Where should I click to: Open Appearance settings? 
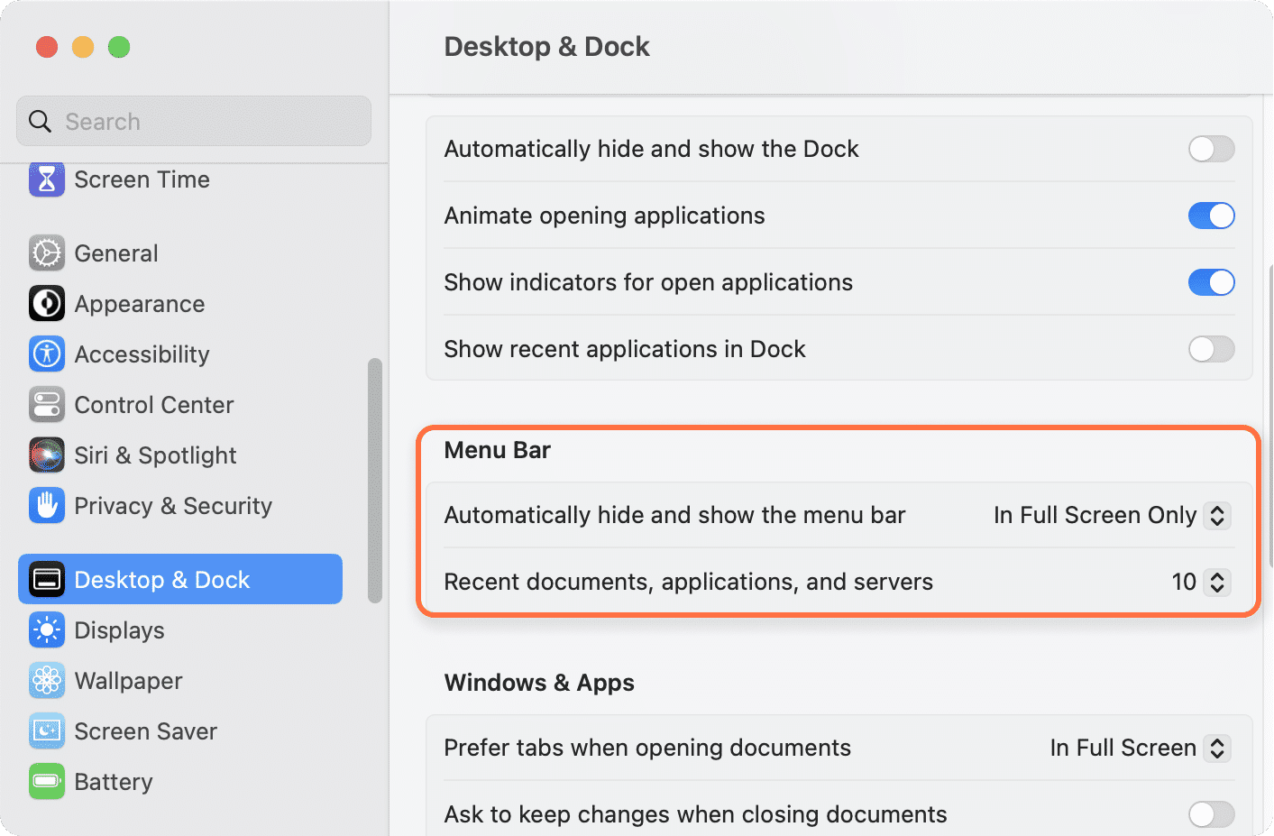(115, 304)
